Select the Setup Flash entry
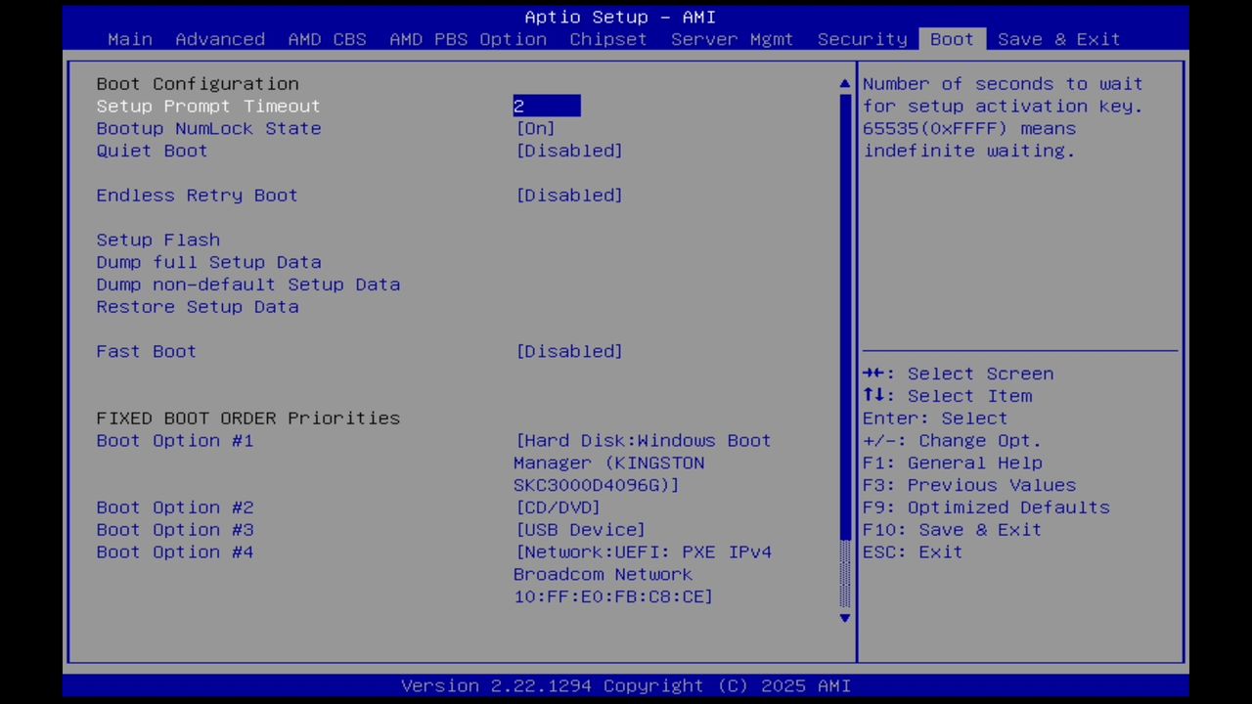 157,240
